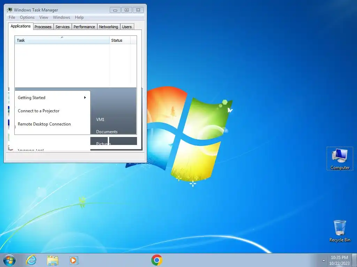Launch Internet Explorer from taskbar

click(x=31, y=260)
